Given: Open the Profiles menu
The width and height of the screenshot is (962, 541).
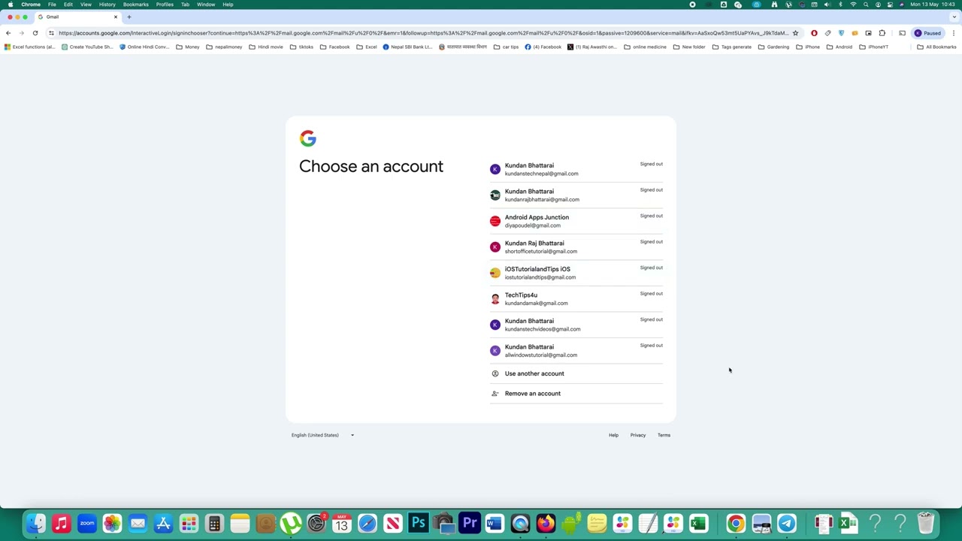Looking at the screenshot, I should tap(165, 5).
